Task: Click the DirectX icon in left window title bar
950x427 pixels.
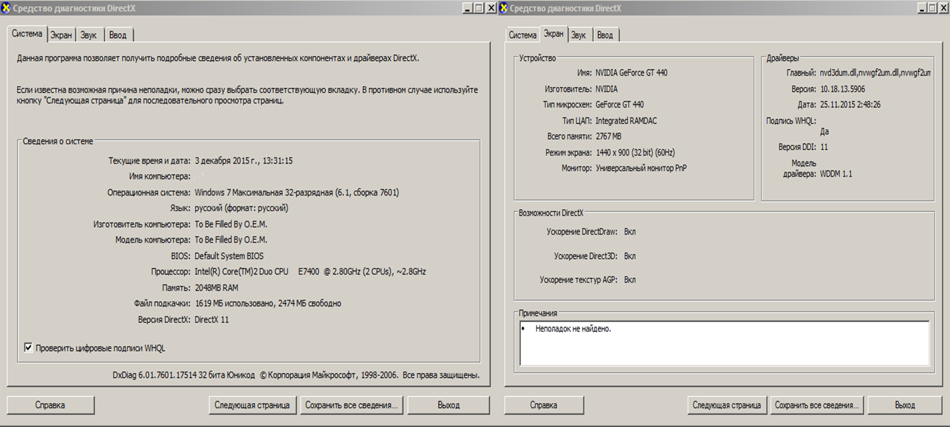Action: coord(6,8)
